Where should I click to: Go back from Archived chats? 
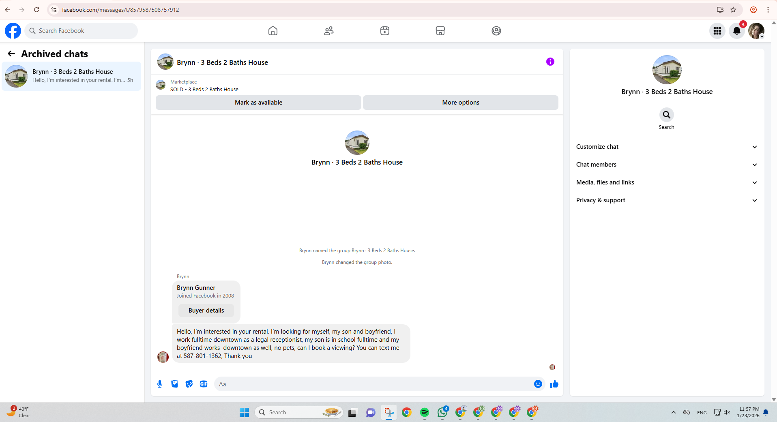(11, 54)
